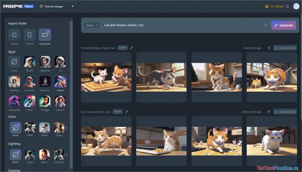The height and width of the screenshot is (172, 302).
Task: Select the Pixel Art style icon
Action: coord(45,81)
